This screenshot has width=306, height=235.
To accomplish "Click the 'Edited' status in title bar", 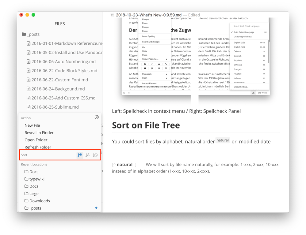I will 194,15.
